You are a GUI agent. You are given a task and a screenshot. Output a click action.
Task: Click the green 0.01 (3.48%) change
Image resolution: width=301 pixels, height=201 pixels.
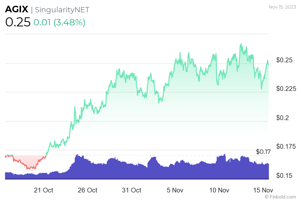click(59, 22)
